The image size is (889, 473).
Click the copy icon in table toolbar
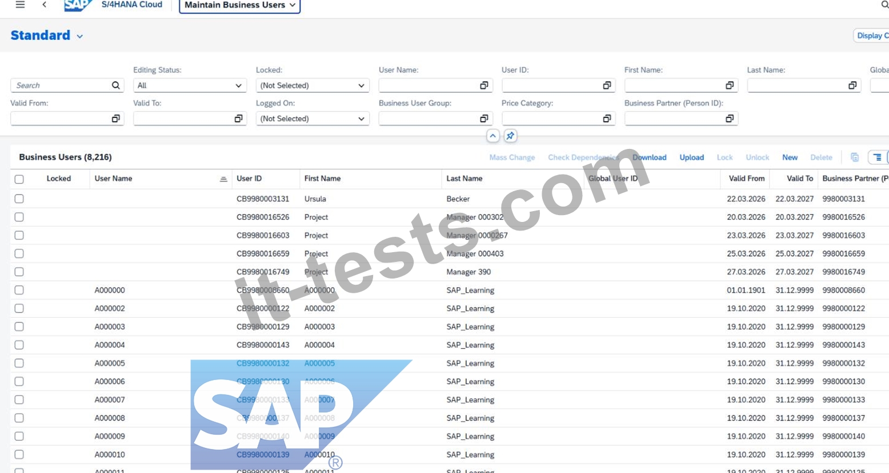point(855,157)
